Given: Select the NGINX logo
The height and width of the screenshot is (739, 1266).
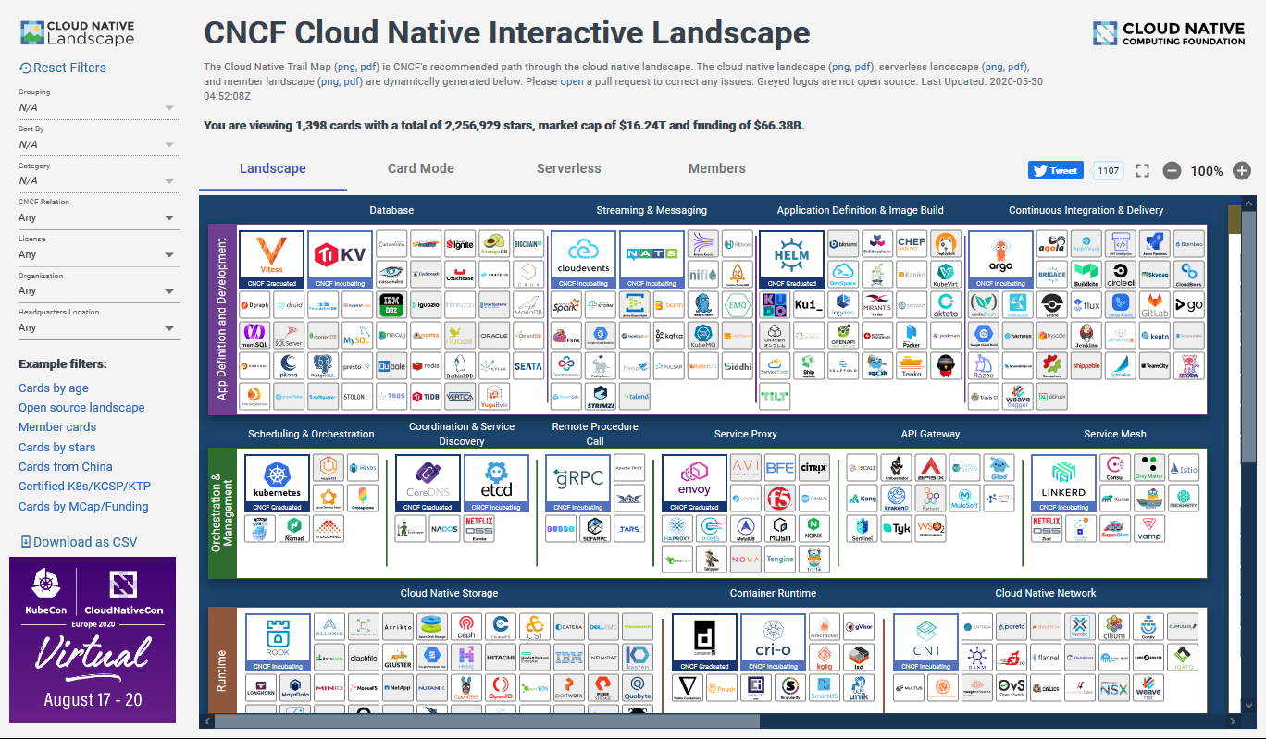Looking at the screenshot, I should pos(813,529).
